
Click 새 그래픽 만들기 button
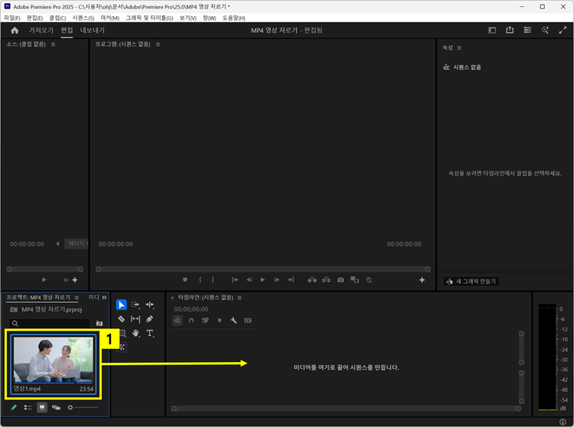[471, 282]
